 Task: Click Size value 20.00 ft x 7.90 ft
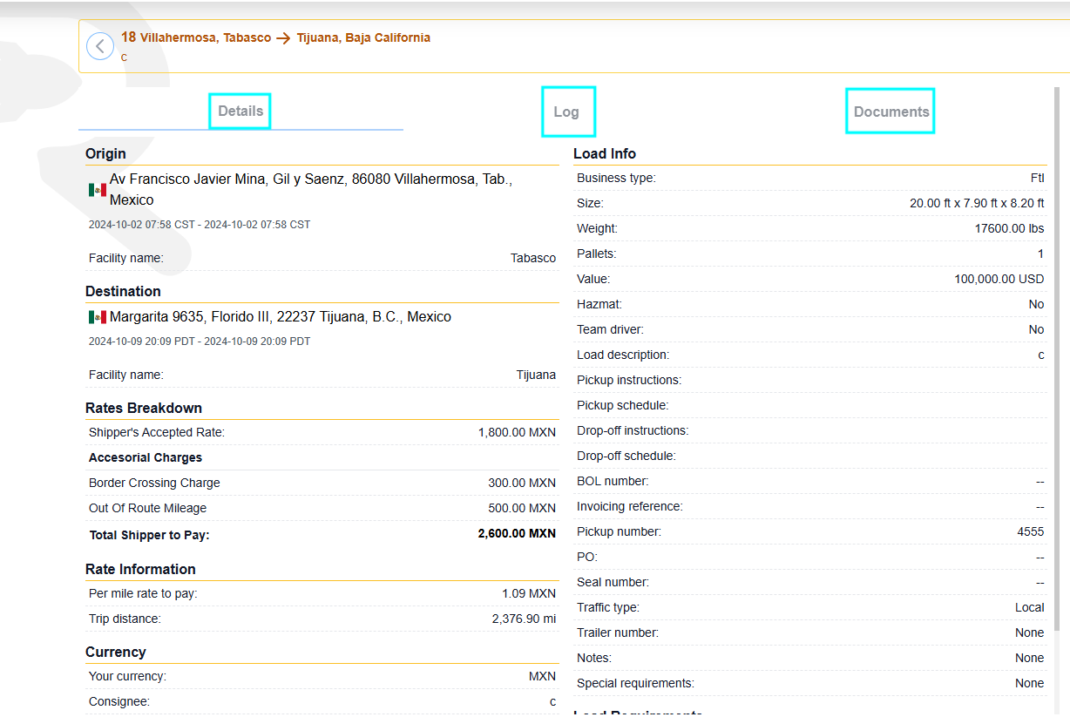(x=977, y=203)
